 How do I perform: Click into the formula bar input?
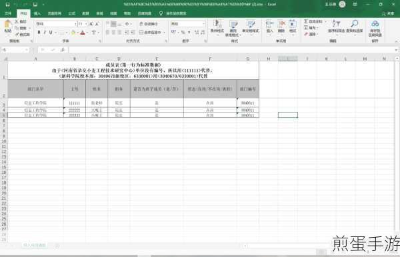231,50
